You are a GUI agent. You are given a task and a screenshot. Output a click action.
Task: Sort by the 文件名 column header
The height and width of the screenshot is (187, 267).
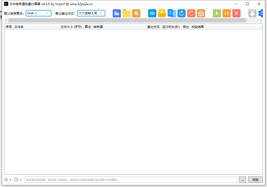pyautogui.click(x=36, y=27)
